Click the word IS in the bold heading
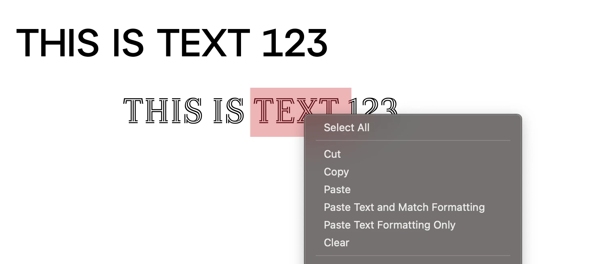 [x=129, y=43]
